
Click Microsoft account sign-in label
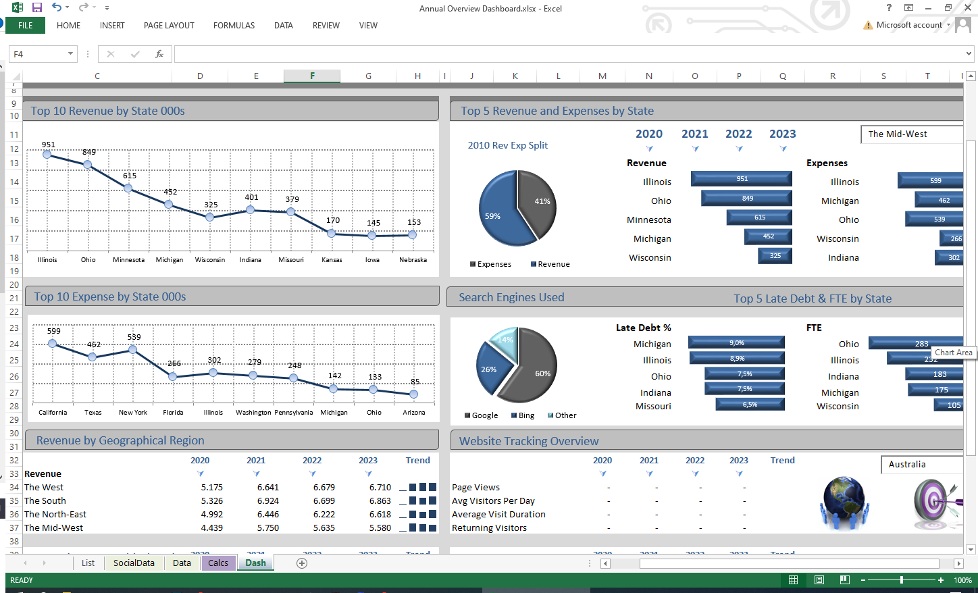click(908, 25)
